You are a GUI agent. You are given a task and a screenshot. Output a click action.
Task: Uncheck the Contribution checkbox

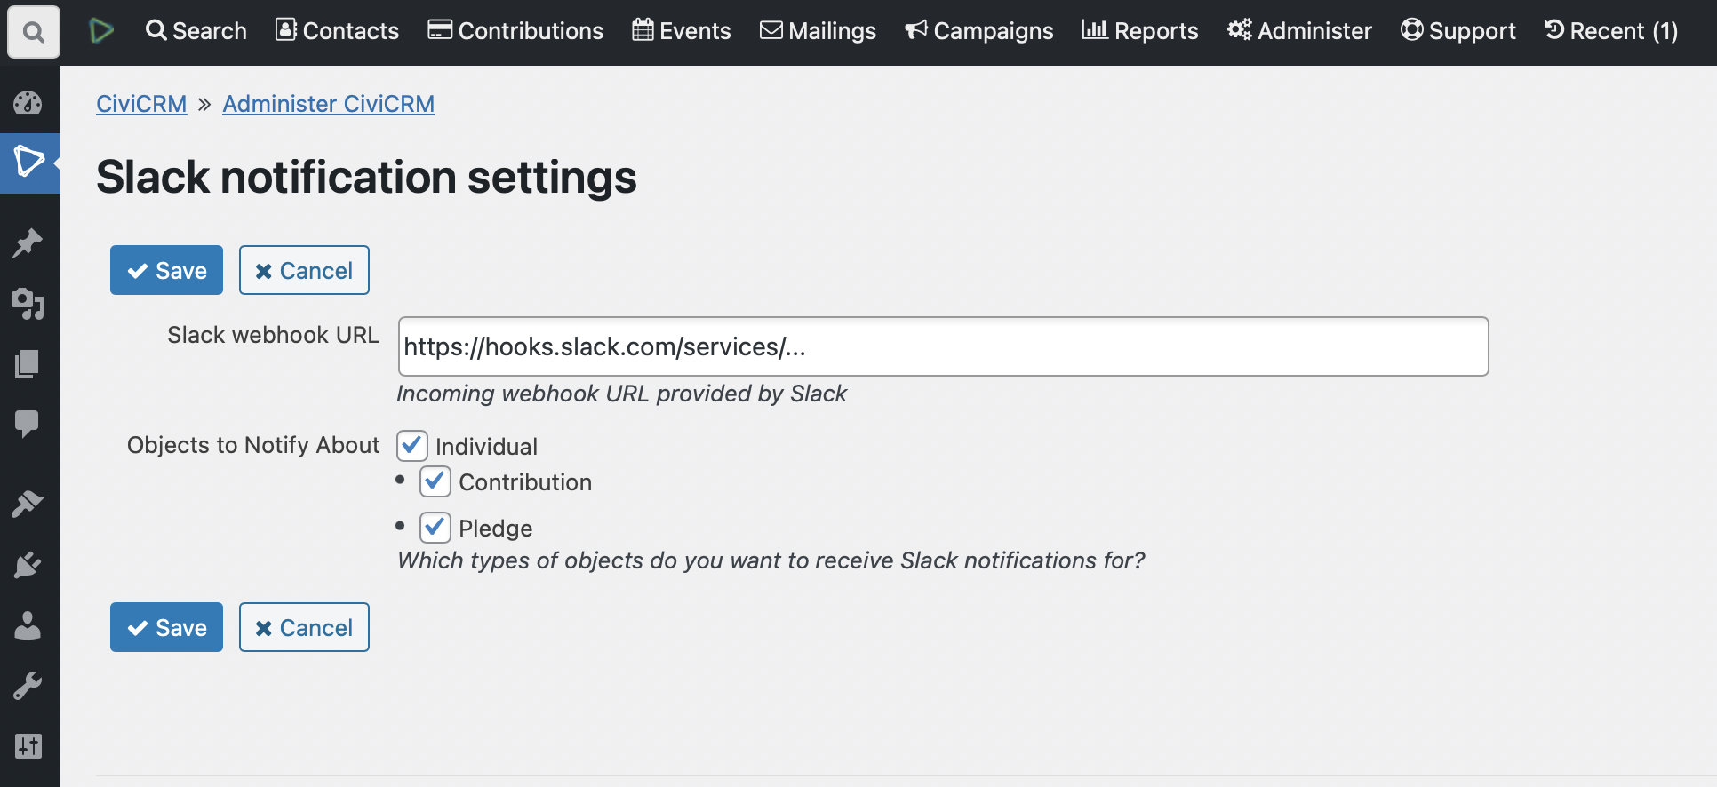(x=435, y=481)
